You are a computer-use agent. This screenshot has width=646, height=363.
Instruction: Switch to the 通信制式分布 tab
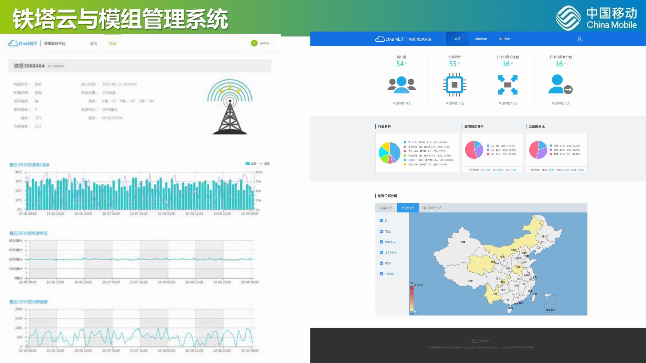pyautogui.click(x=432, y=208)
